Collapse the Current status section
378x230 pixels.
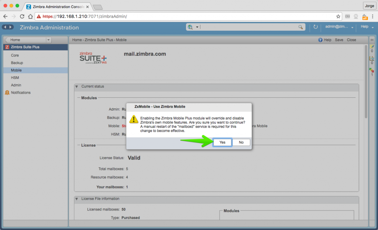pyautogui.click(x=77, y=87)
